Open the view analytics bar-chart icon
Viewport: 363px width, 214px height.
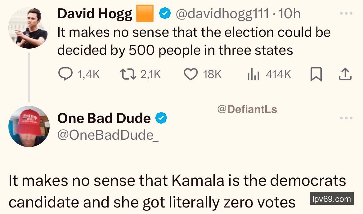[x=253, y=74]
